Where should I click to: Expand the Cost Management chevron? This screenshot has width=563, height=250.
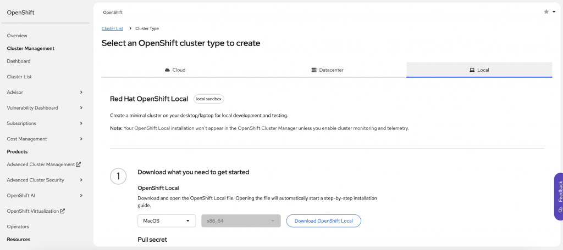[x=81, y=139]
